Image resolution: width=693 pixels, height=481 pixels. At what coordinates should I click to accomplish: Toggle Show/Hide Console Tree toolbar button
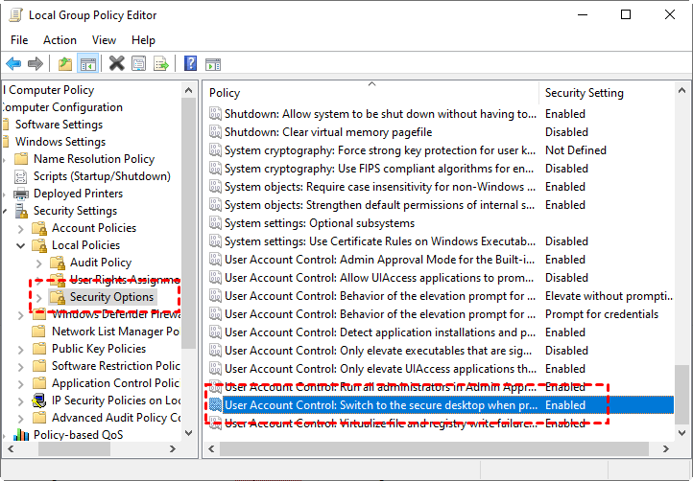point(87,64)
